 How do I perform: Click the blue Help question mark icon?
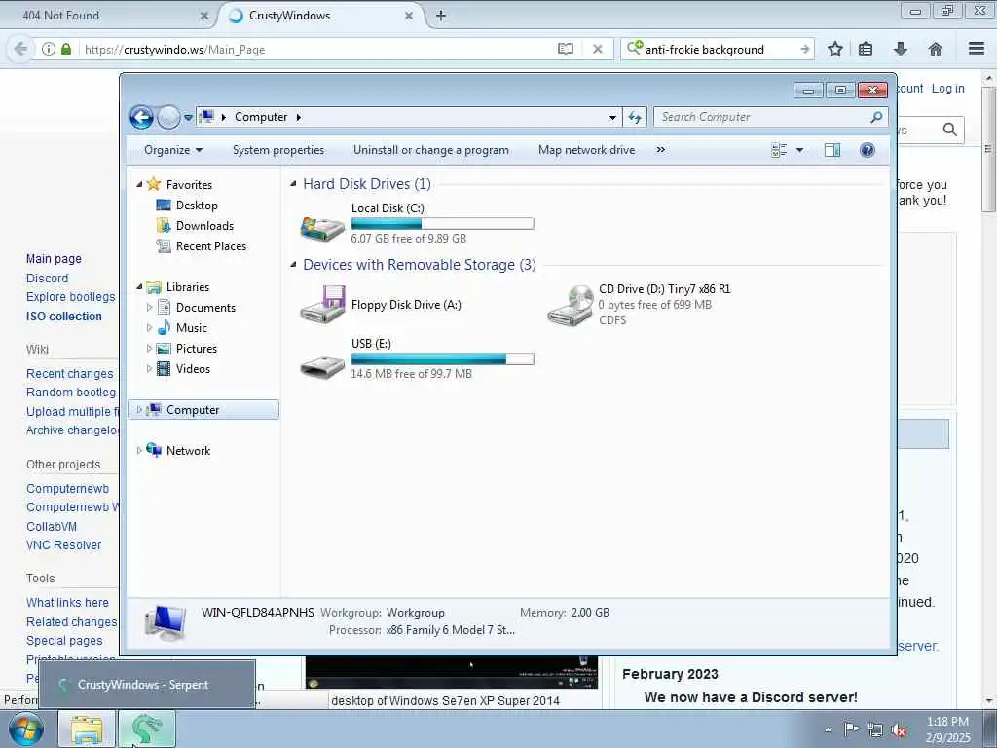click(867, 150)
